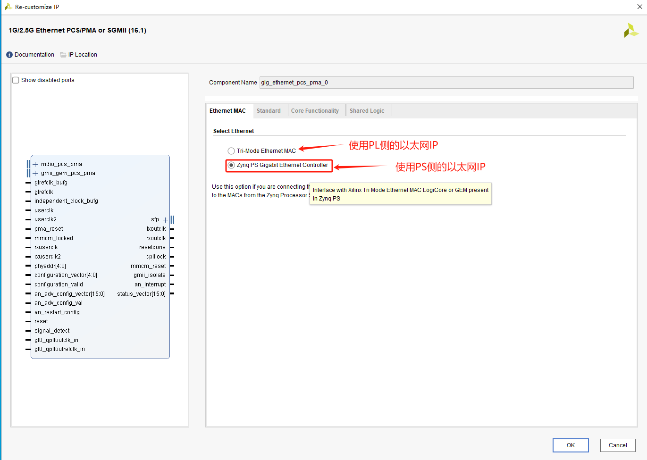The height and width of the screenshot is (460, 647).
Task: Expand the mdio_pcs_pma interface port
Action: [35, 164]
